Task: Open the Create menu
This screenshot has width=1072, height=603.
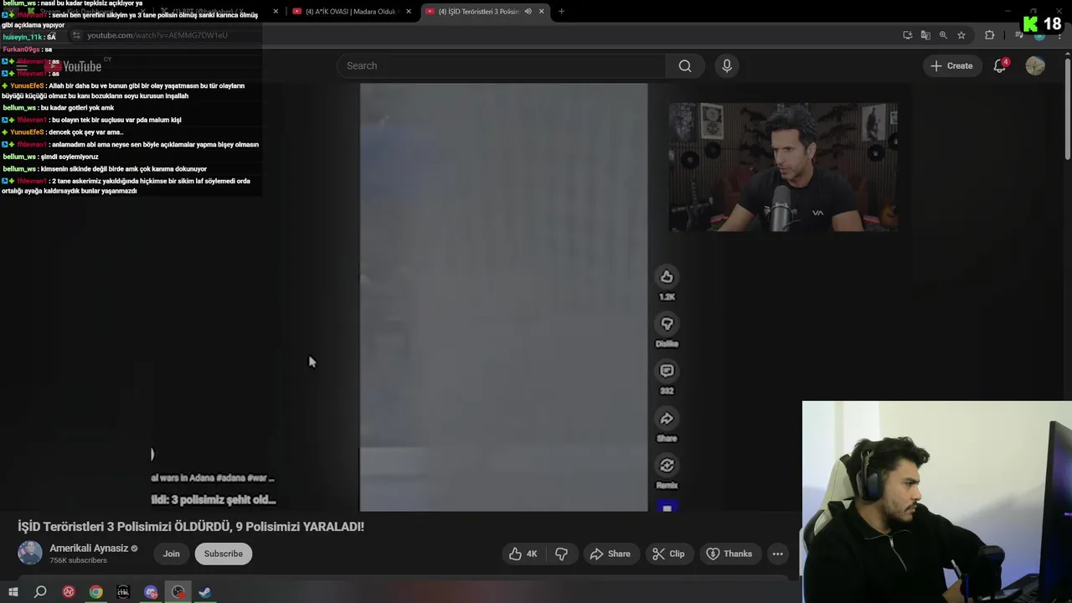Action: pyautogui.click(x=951, y=65)
